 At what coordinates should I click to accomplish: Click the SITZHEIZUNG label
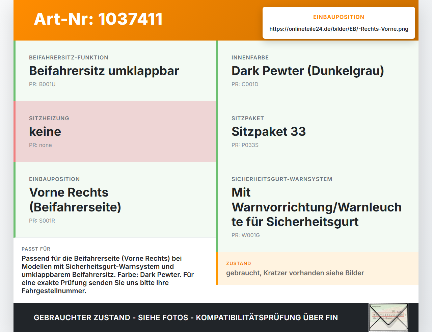[x=49, y=118]
